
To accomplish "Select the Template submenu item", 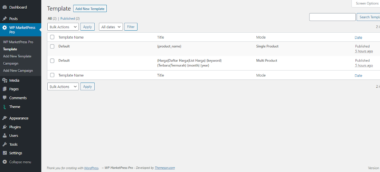I will point(10,49).
